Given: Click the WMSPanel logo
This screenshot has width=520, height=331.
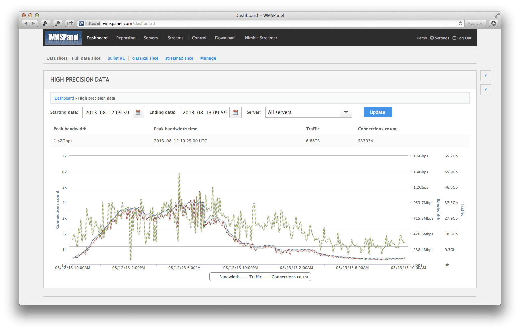Looking at the screenshot, I should [63, 38].
